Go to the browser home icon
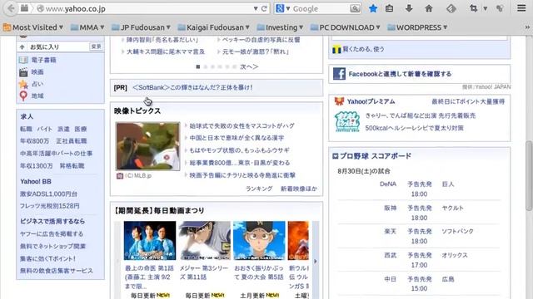The width and height of the screenshot is (533, 299). click(429, 8)
